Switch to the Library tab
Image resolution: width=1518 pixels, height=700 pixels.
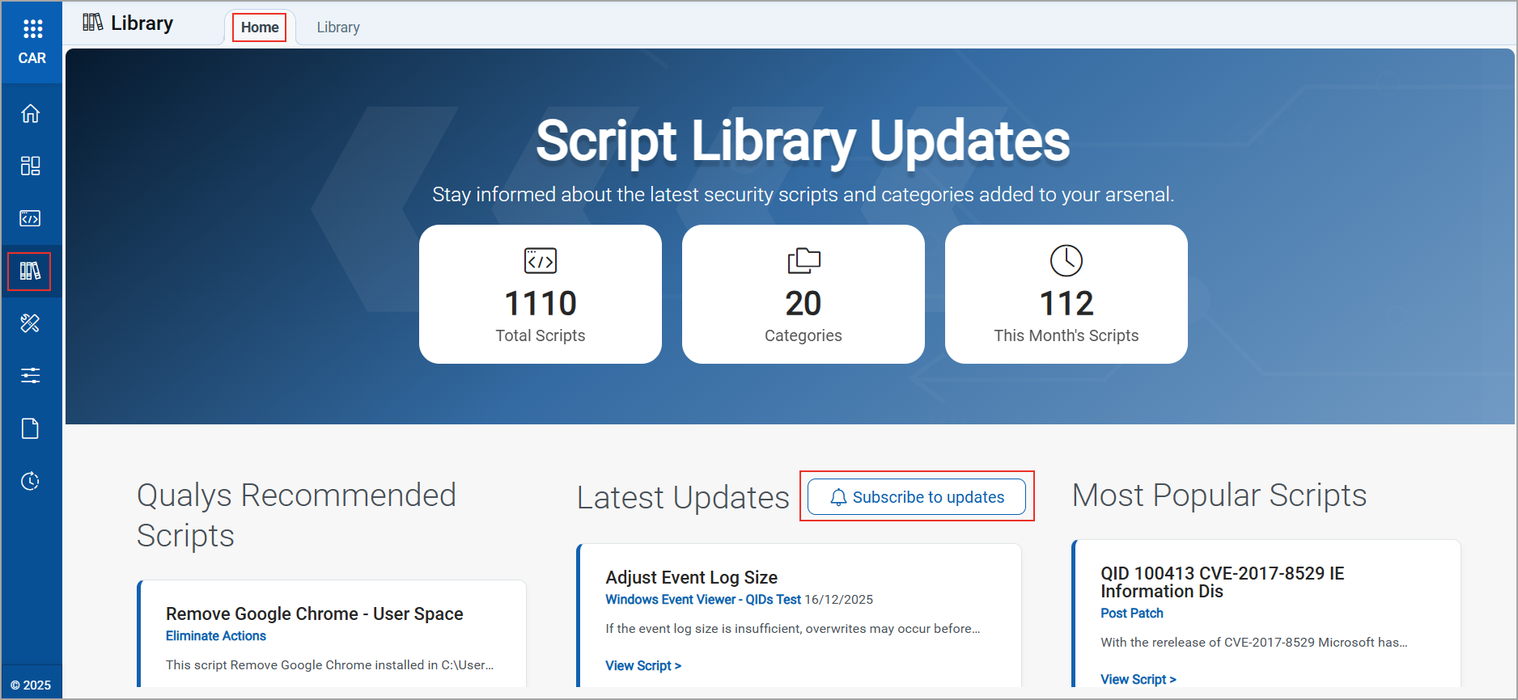coord(338,27)
